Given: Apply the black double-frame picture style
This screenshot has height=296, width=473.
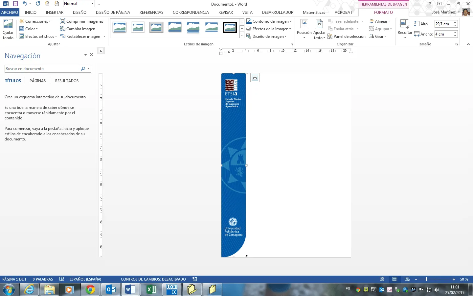Looking at the screenshot, I should (230, 27).
